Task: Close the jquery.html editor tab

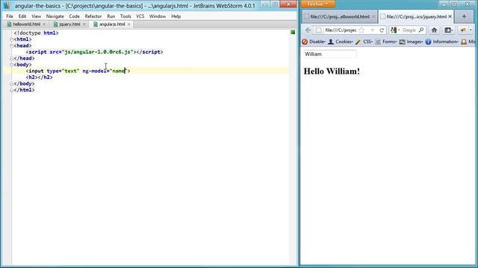Action: pos(84,24)
